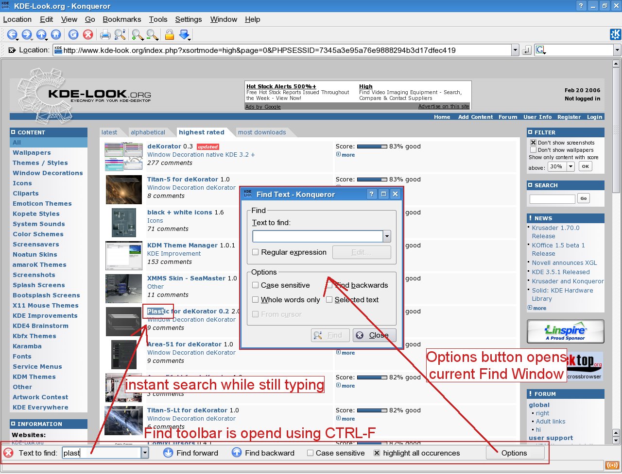Click the Find backward arrow button
Viewport: 622px width, 474px height.
coord(263,453)
